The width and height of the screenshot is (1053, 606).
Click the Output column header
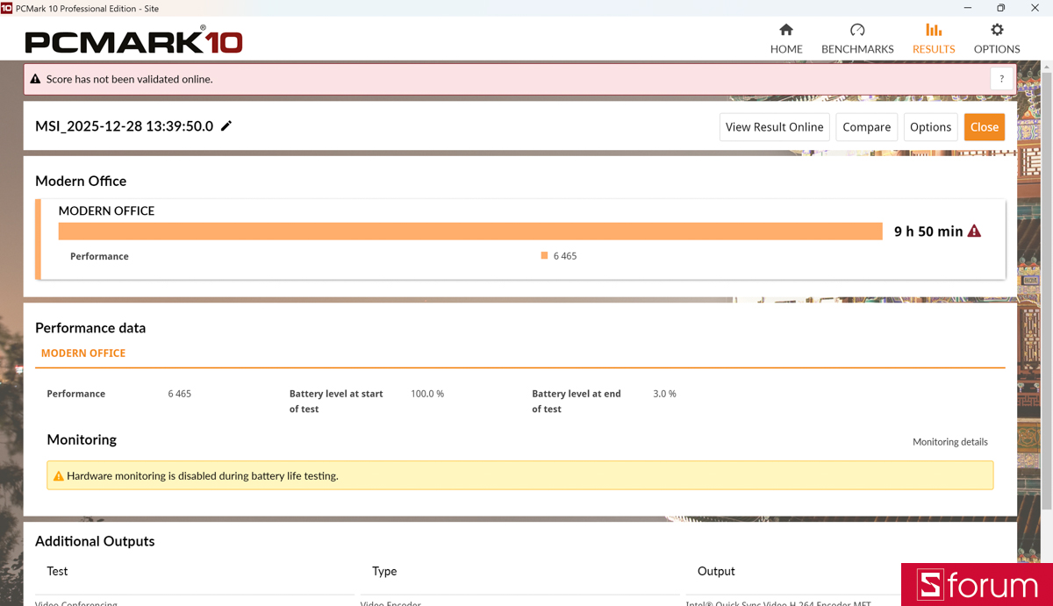point(716,571)
